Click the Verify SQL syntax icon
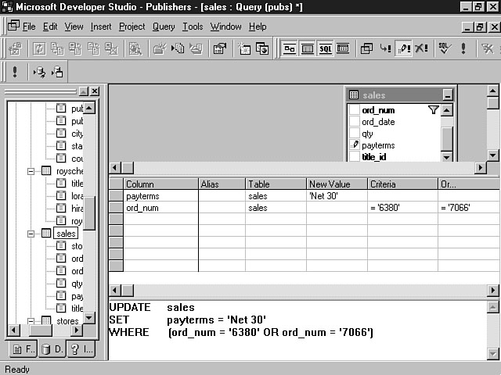501x375 pixels. pyautogui.click(x=445, y=48)
